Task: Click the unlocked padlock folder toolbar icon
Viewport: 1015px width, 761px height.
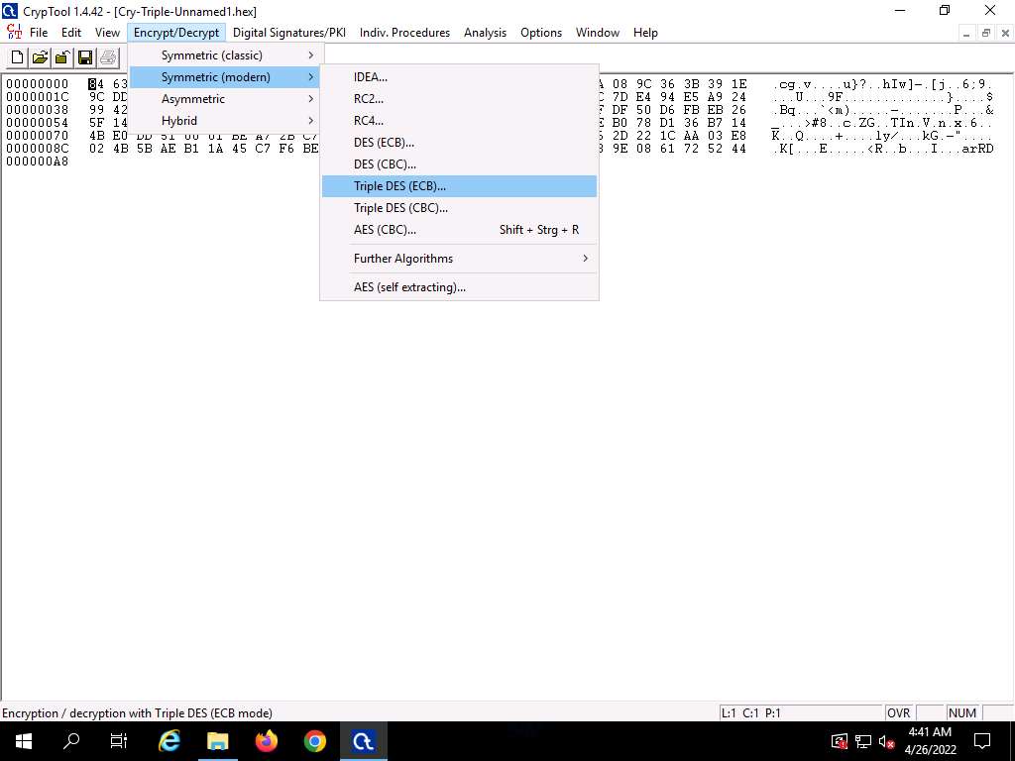Action: click(62, 57)
